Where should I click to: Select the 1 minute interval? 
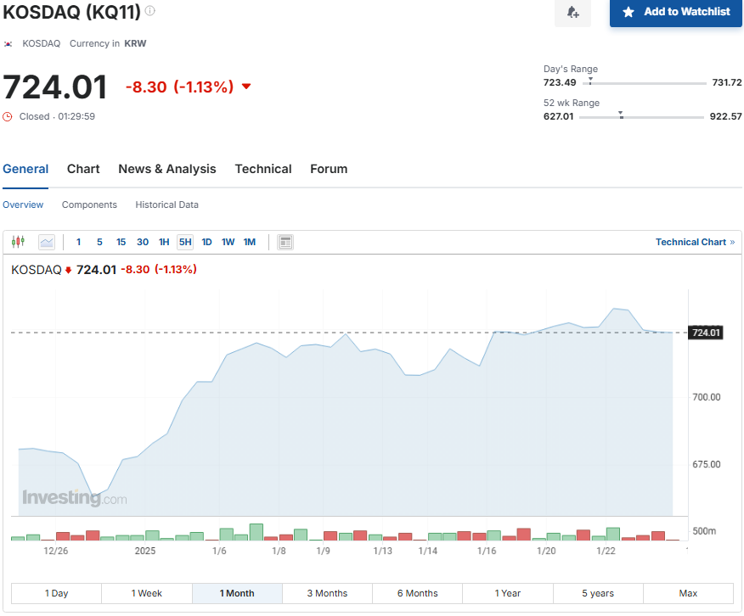click(78, 242)
